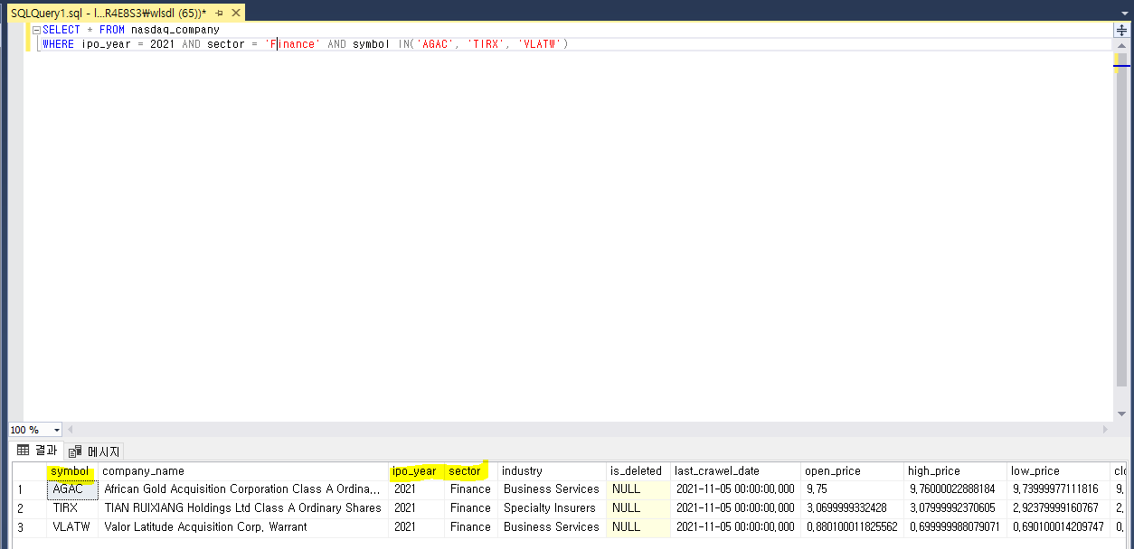Click the SELECT keyword in the query

[x=61, y=30]
